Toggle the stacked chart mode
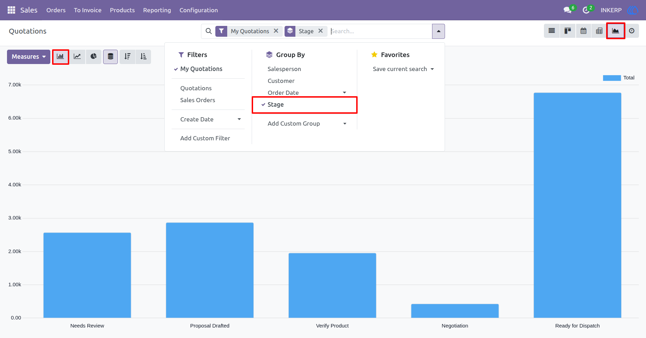This screenshot has width=646, height=338. 110,57
